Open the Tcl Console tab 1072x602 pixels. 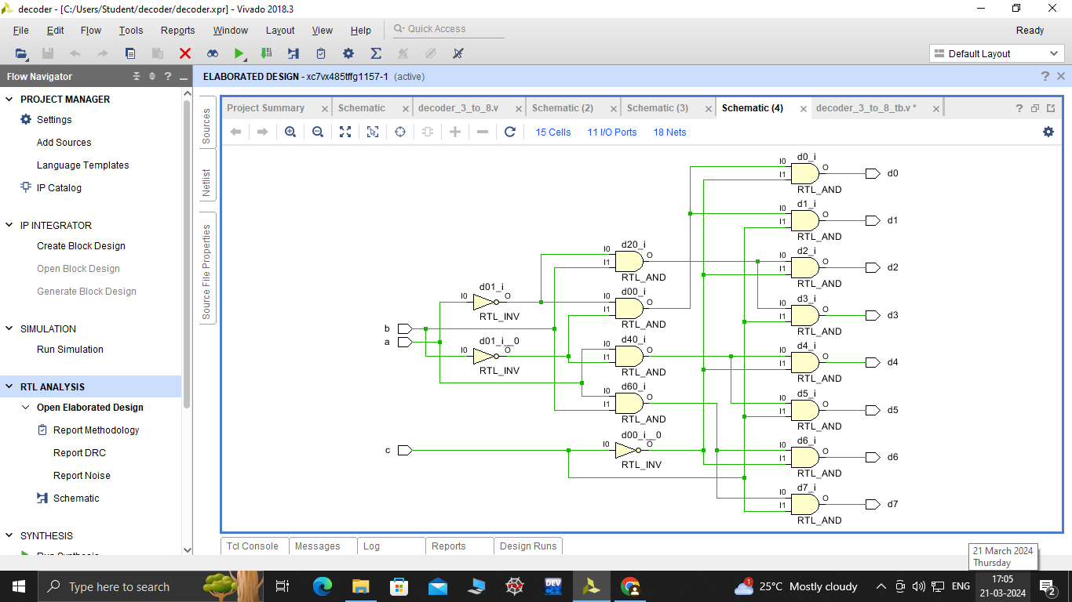[253, 546]
